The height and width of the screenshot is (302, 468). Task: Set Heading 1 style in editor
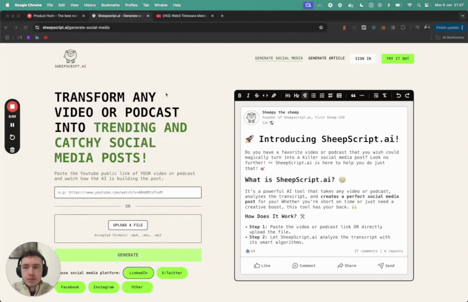tap(288, 96)
